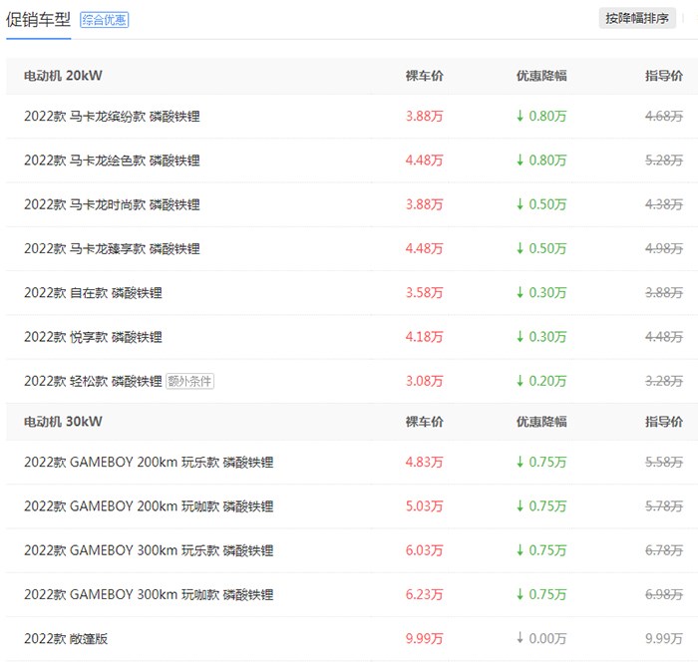Open GAMEBOY 200km 玩乐款 model
Image resolution: width=698 pixels, height=664 pixels.
(149, 463)
